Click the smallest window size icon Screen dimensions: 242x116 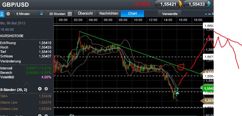click(206, 14)
